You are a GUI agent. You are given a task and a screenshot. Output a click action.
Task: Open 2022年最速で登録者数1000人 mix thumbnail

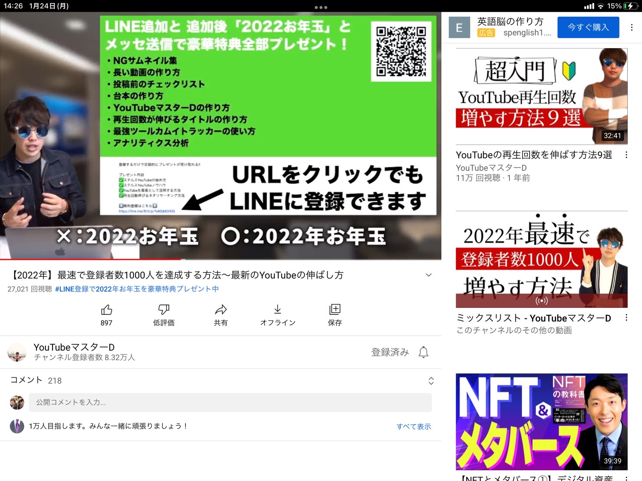tap(542, 259)
